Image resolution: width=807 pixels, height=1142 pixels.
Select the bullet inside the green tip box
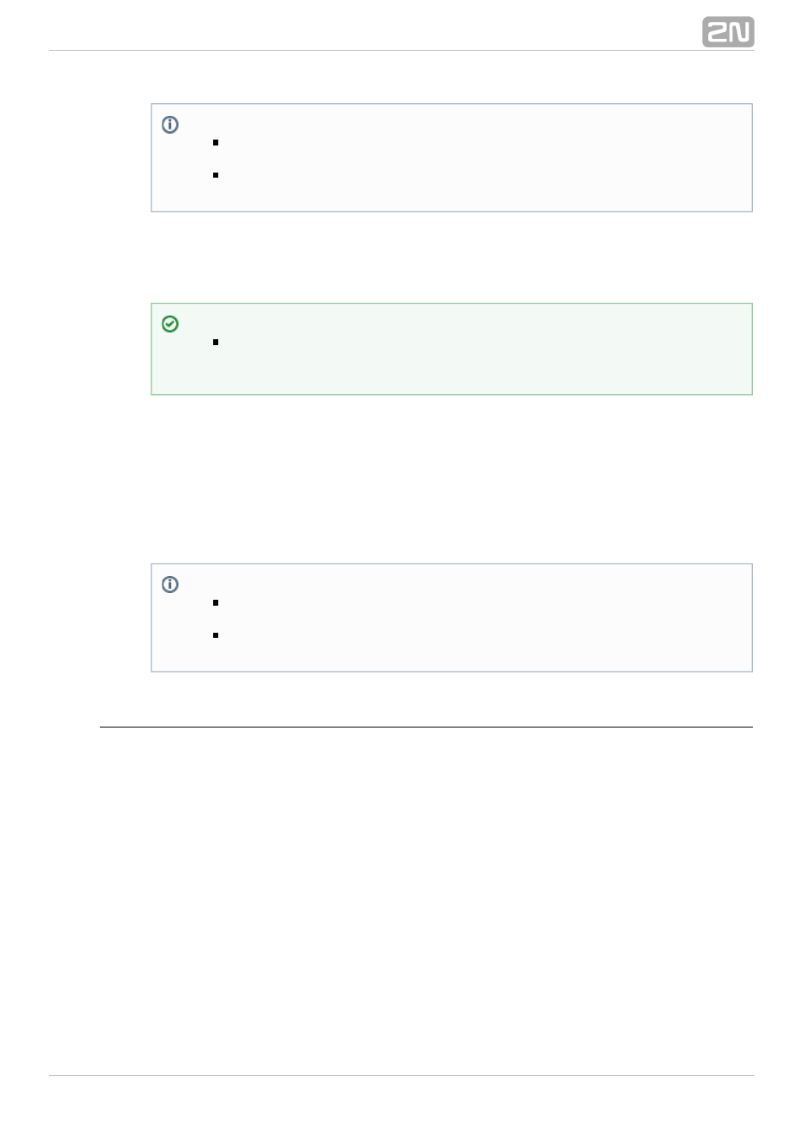(x=216, y=343)
